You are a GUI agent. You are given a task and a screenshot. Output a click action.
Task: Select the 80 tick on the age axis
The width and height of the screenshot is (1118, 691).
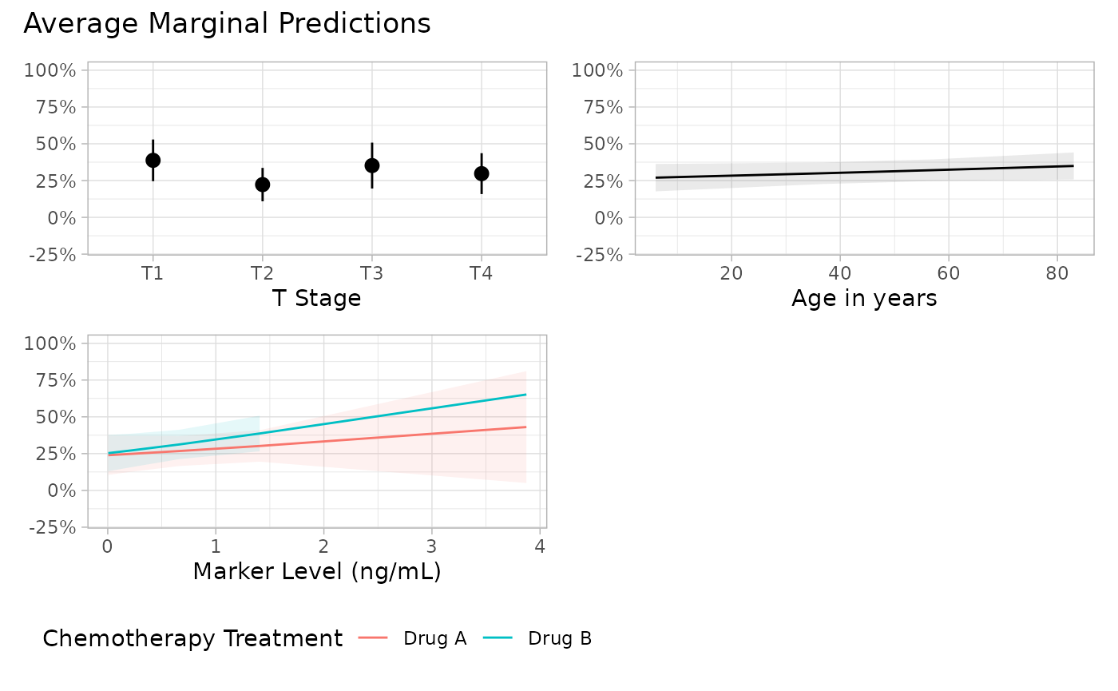point(1057,273)
